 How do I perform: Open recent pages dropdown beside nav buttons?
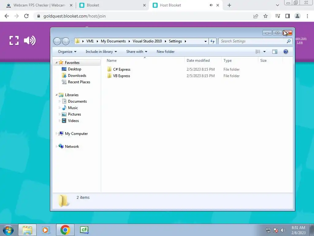coord(72,41)
